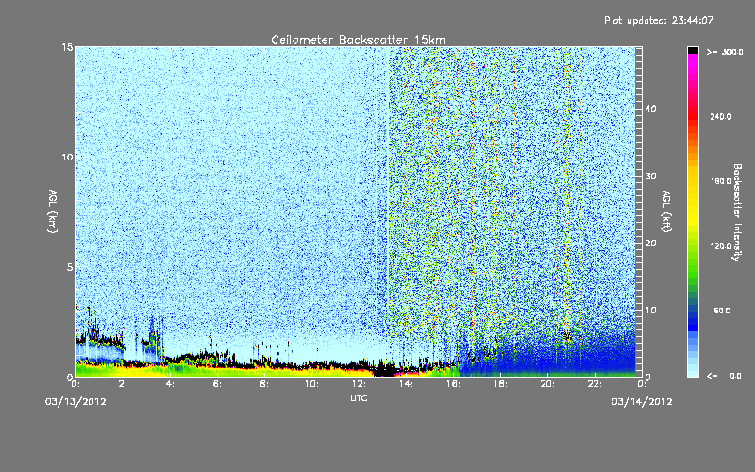Click the 18: hour tick label
Screen dimensions: 755x472
(x=500, y=384)
